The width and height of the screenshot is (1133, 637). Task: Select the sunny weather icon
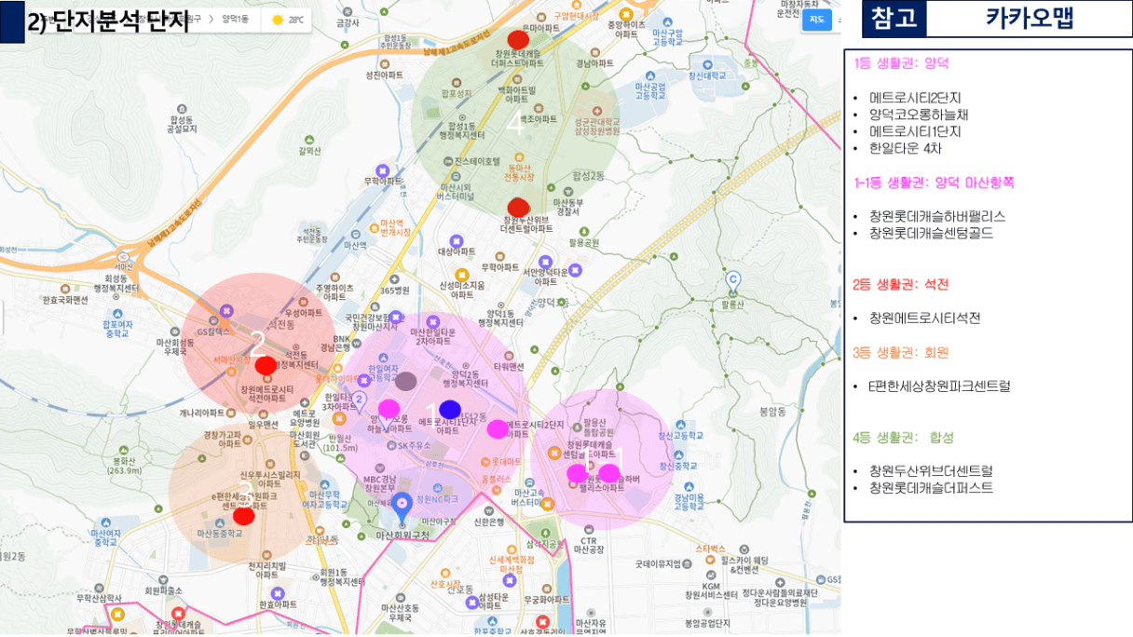[x=278, y=20]
